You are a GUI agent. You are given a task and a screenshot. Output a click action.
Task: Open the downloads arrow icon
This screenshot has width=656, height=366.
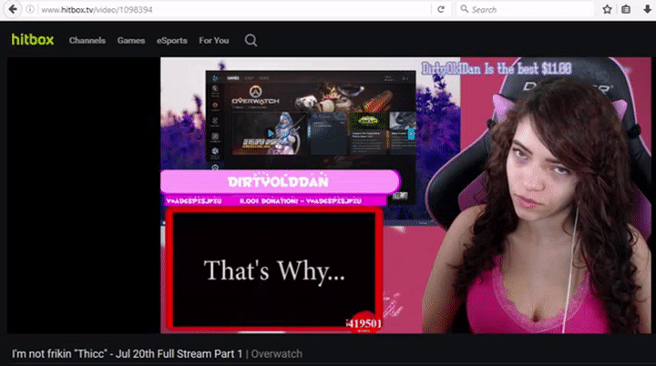pos(643,9)
